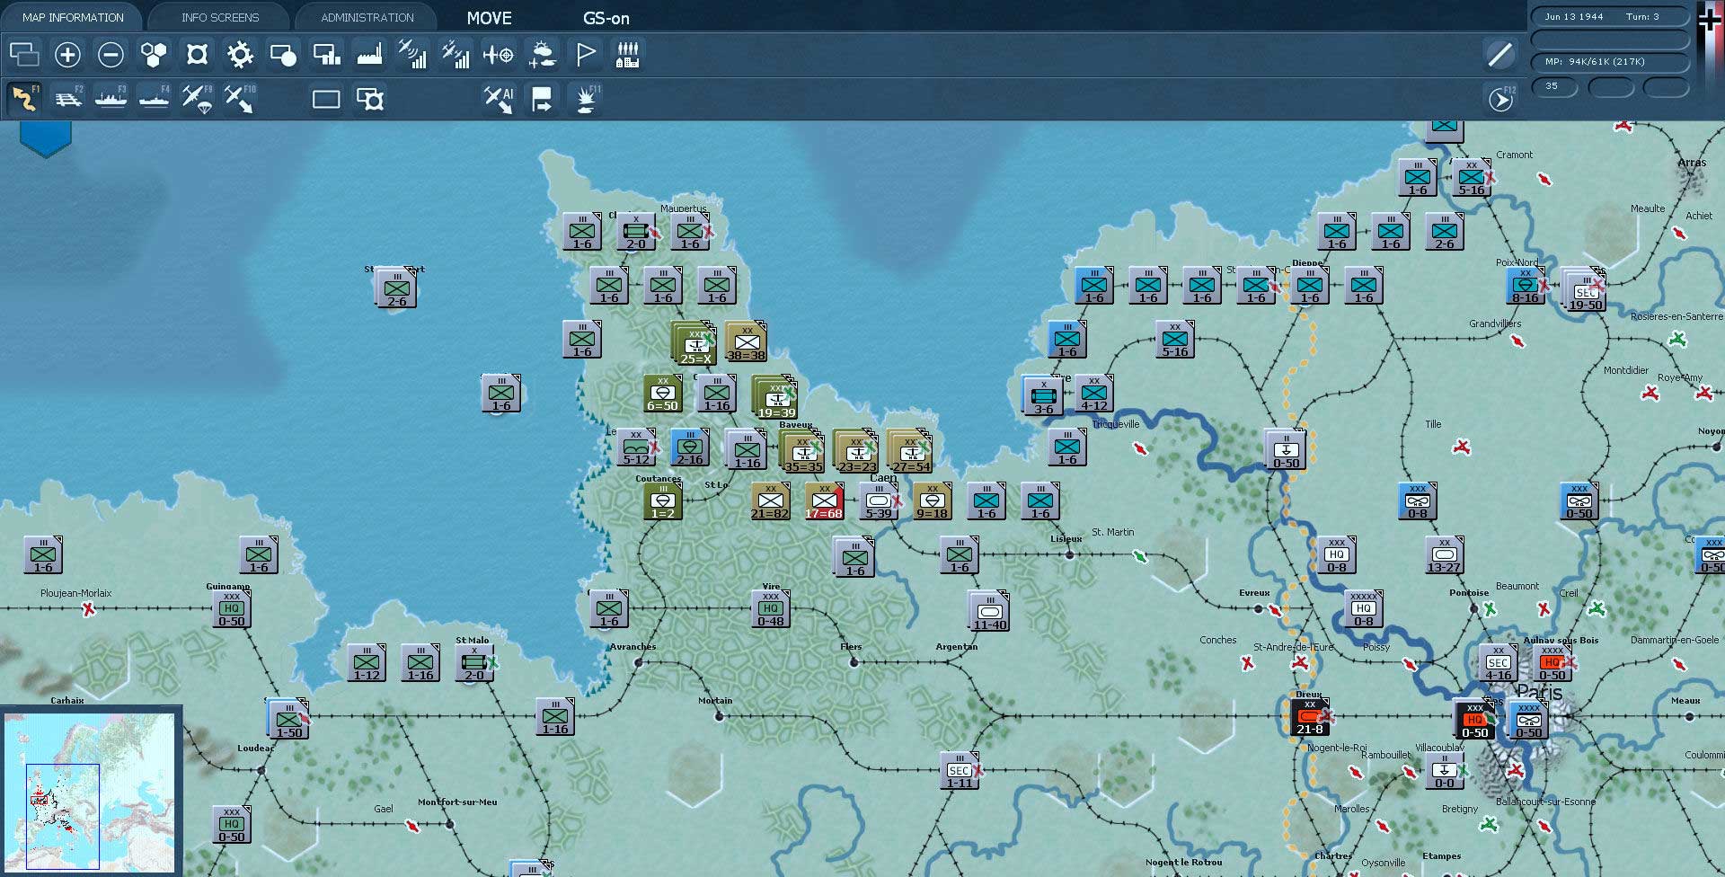Select naval transport mode (F3)
The height and width of the screenshot is (877, 1725).
pos(111,99)
